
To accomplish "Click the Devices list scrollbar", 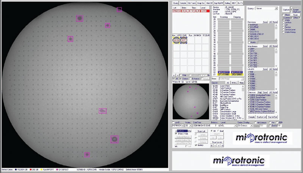I will point(276,32).
